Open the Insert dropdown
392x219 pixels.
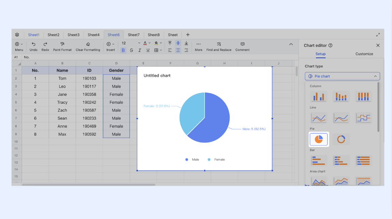coord(111,46)
